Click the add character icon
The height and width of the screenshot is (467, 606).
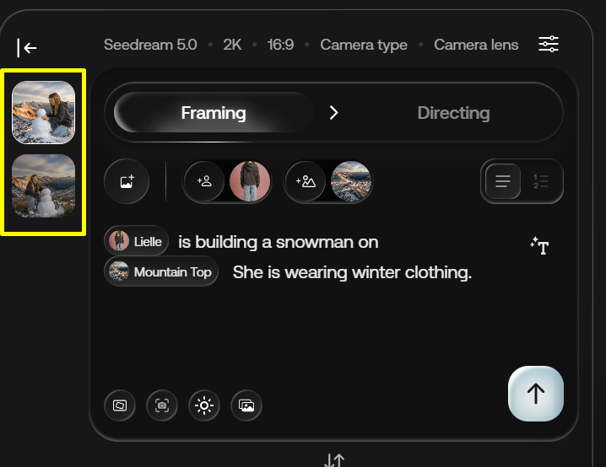tap(204, 181)
